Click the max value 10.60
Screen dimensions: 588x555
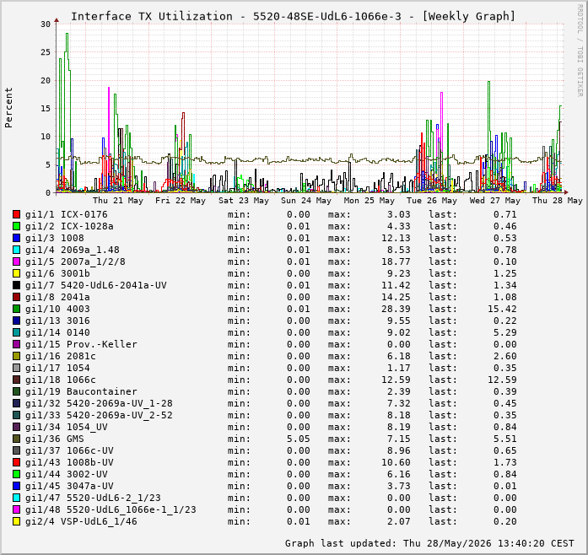coord(396,462)
